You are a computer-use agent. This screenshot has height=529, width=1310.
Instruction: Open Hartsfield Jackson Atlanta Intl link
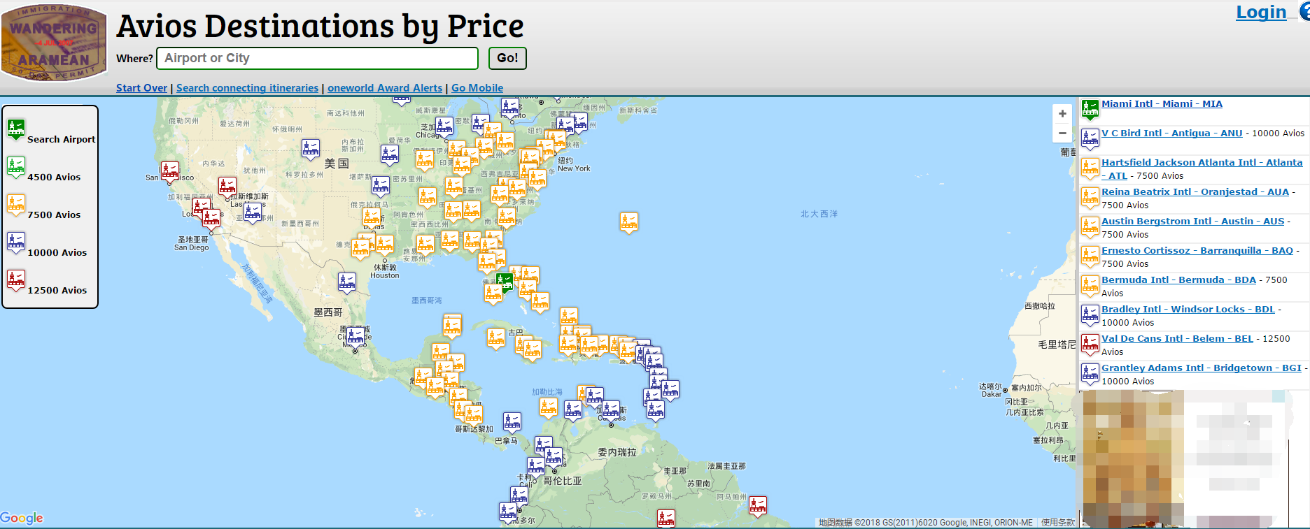(x=1202, y=169)
